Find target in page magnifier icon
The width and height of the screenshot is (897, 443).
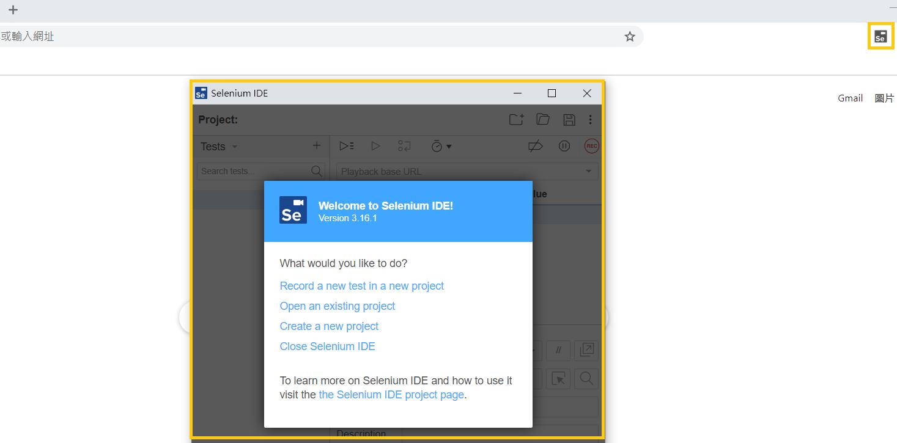click(x=586, y=379)
